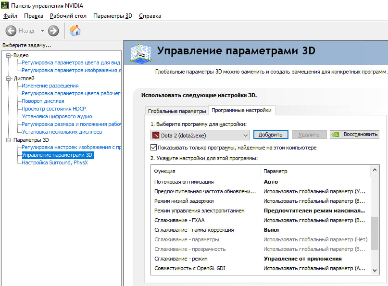Screen dimensions: 388x286
Task: Open Поворот дисплея
Action: [43, 101]
